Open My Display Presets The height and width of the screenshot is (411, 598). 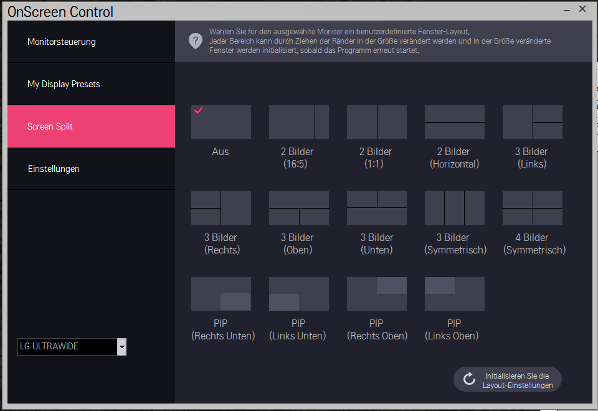pyautogui.click(x=91, y=84)
